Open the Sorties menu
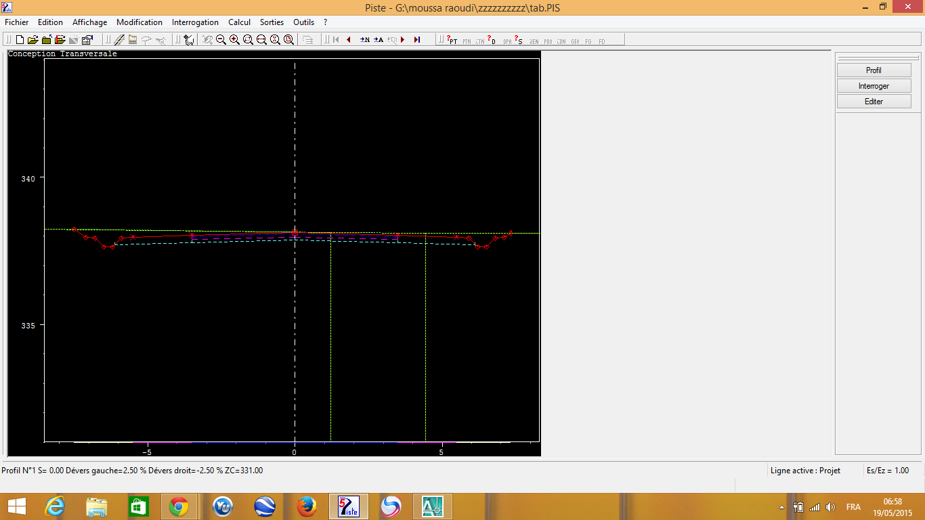 (272, 22)
